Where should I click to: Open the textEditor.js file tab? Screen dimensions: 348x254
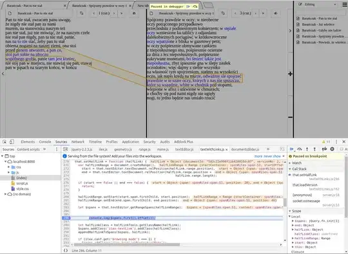point(184,149)
